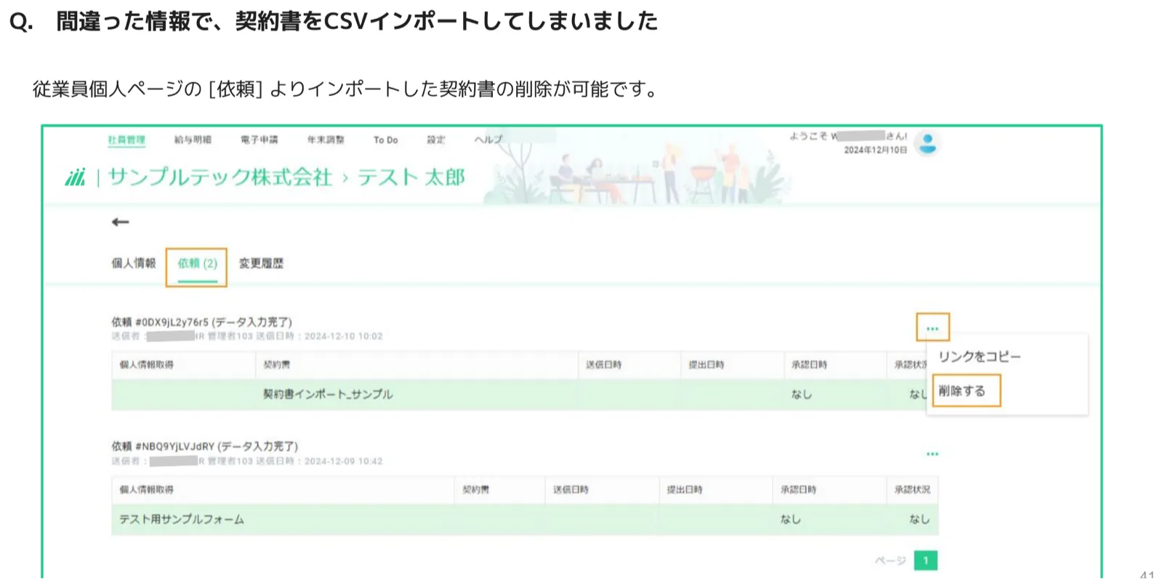Screen dimensions: 1163x588
Task: Open three-dot menu for request #0DX9jL2y76r5
Action: [x=933, y=329]
